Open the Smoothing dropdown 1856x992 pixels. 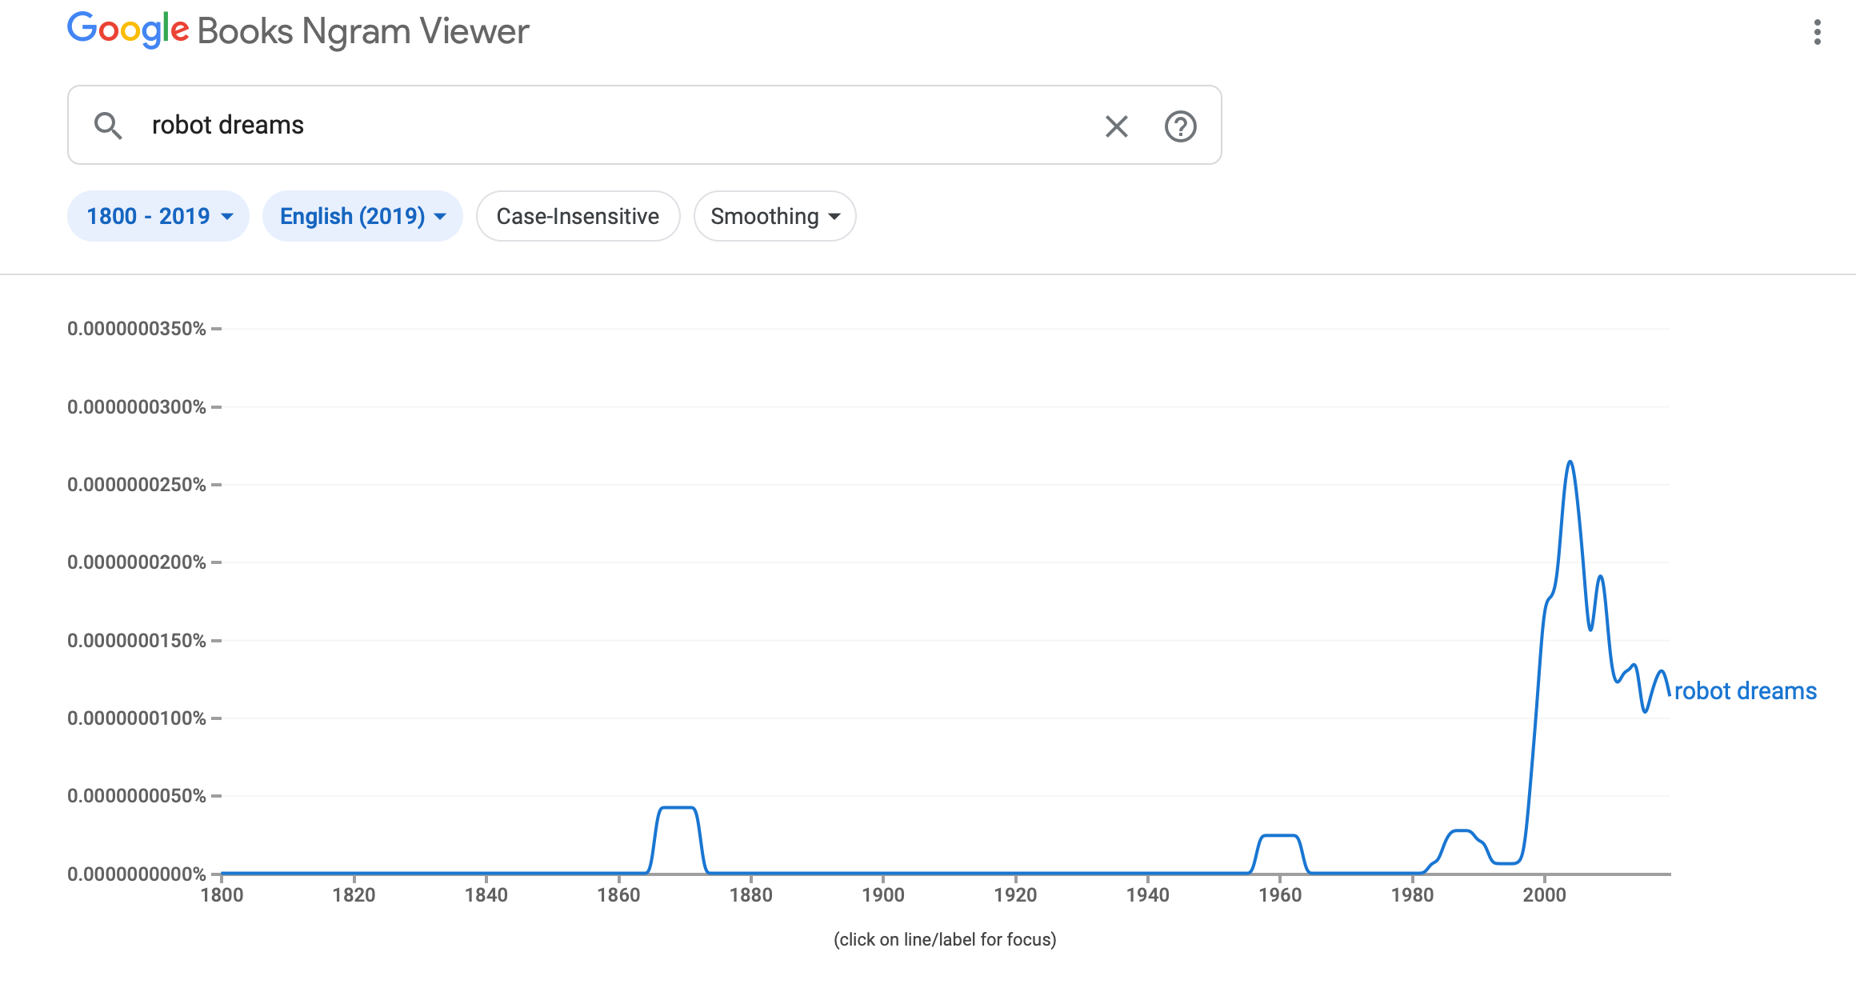(x=774, y=216)
